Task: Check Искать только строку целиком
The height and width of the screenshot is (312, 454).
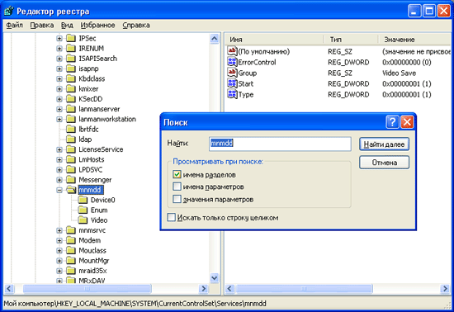Action: point(171,217)
